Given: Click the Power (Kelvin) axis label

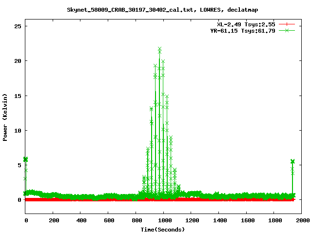Looking at the screenshot, I should [x=5, y=117].
